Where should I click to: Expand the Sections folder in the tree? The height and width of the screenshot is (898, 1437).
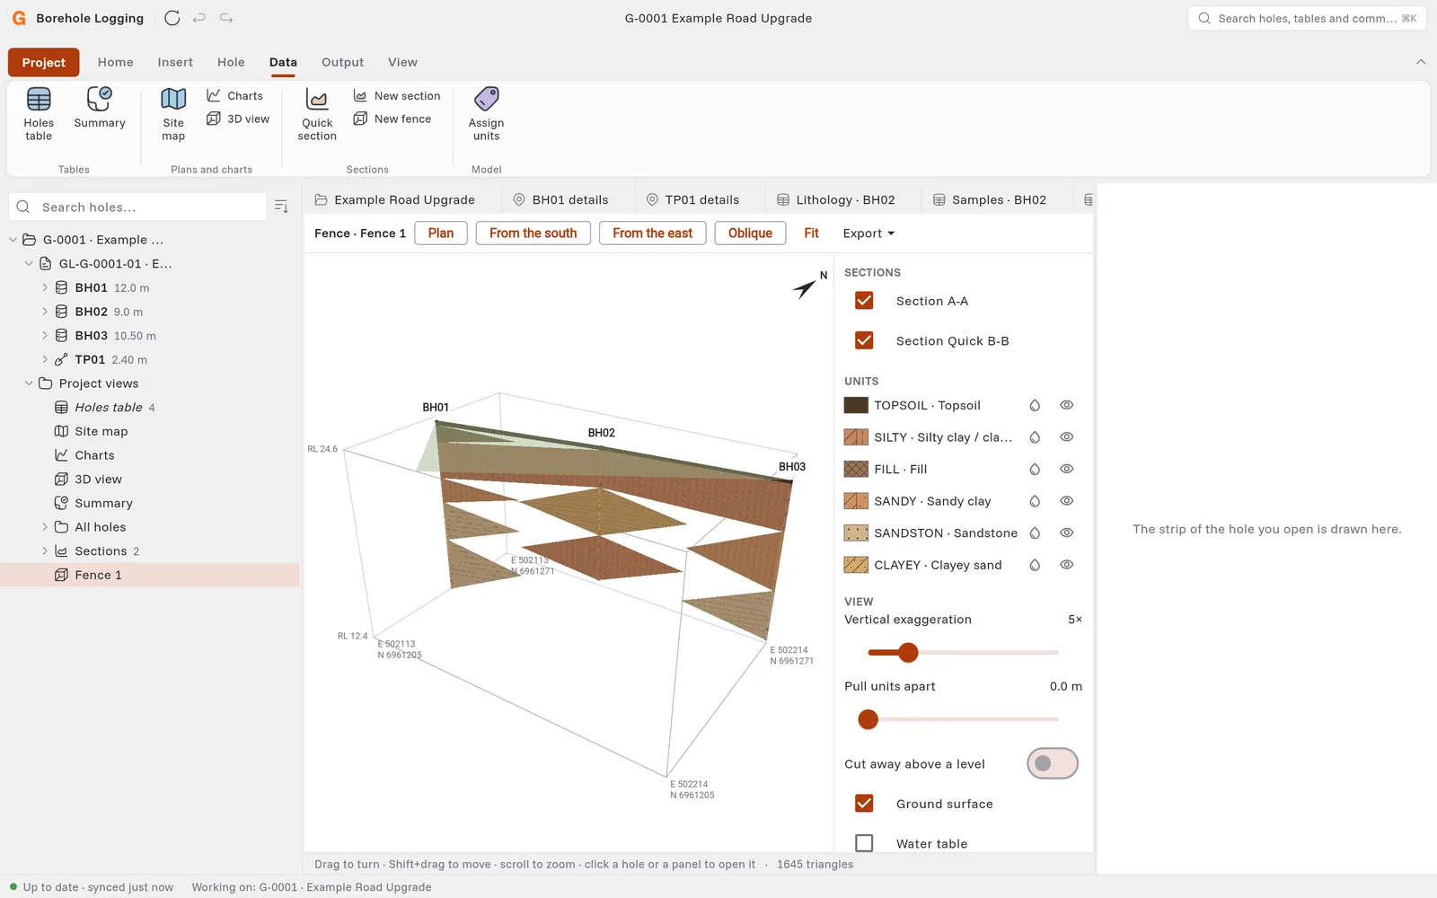click(45, 551)
